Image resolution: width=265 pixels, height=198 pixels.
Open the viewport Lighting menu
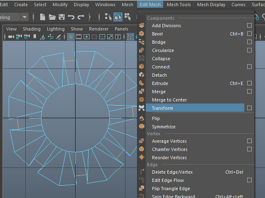tap(55, 29)
